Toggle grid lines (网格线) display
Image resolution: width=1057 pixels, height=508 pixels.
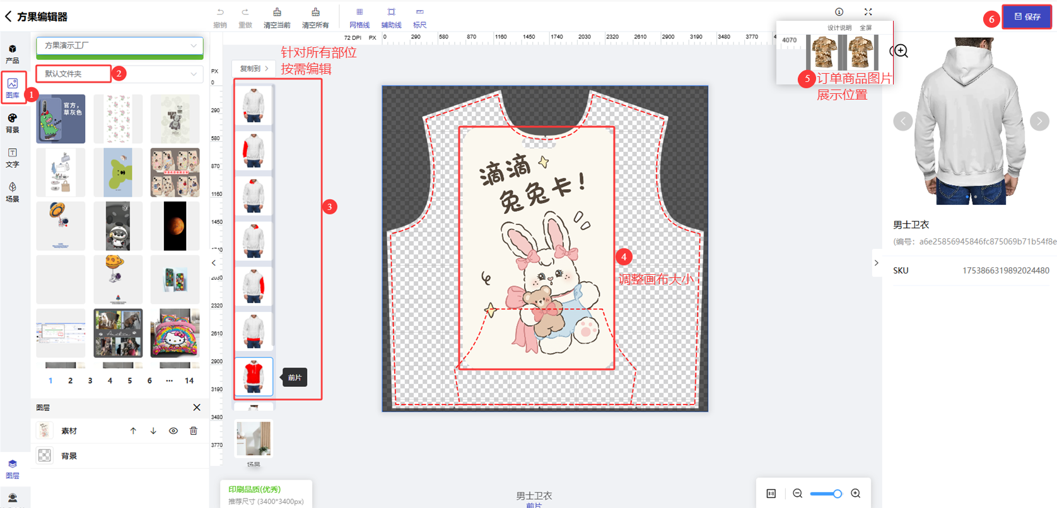click(359, 13)
